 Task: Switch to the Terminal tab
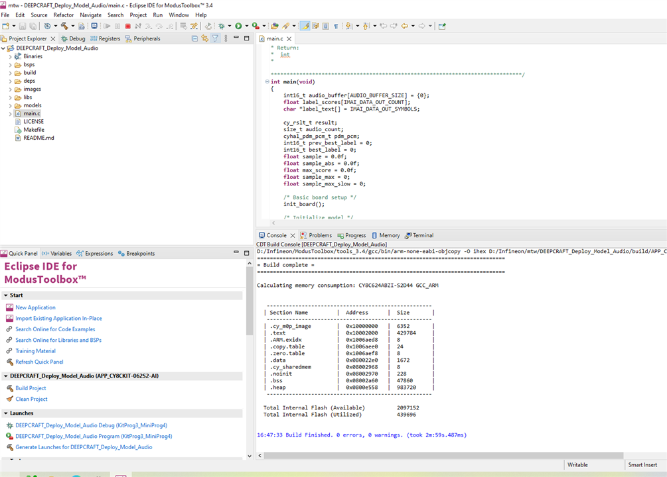pyautogui.click(x=419, y=235)
